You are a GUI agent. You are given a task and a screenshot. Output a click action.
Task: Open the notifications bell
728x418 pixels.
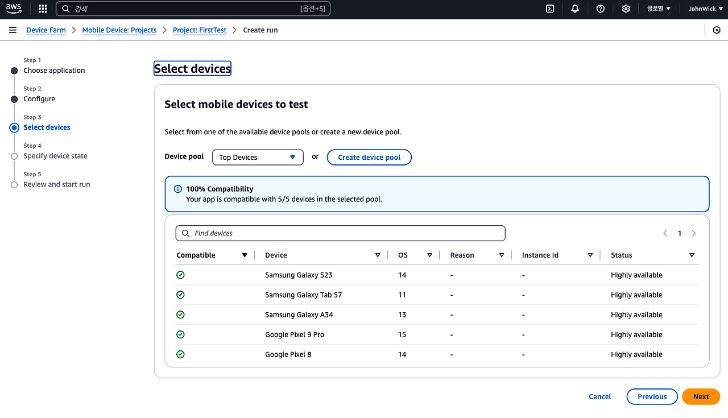pyautogui.click(x=575, y=9)
